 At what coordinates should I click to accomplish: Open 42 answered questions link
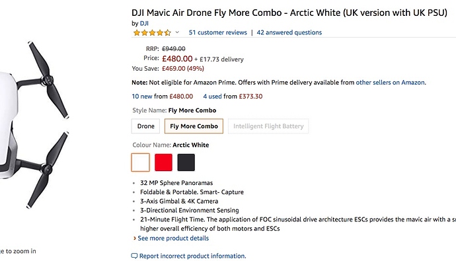click(x=289, y=32)
